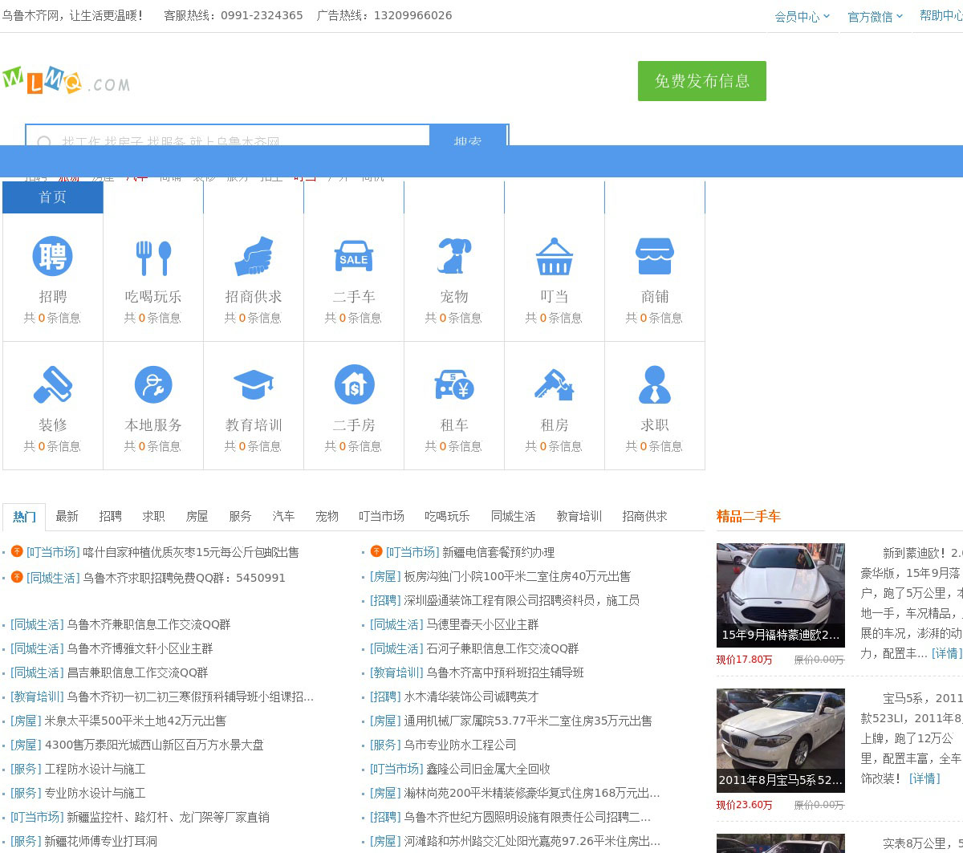Open the 招聘 recruitment category icon
The width and height of the screenshot is (963, 853).
53,257
